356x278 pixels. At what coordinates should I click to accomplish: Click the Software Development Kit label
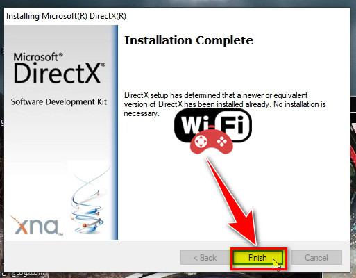pyautogui.click(x=59, y=101)
